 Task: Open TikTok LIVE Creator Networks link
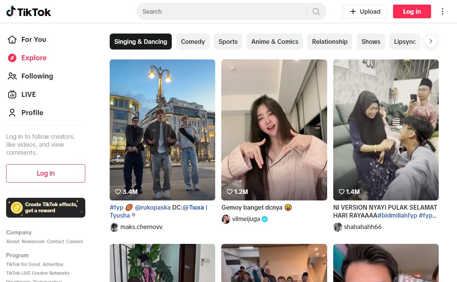tap(38, 273)
